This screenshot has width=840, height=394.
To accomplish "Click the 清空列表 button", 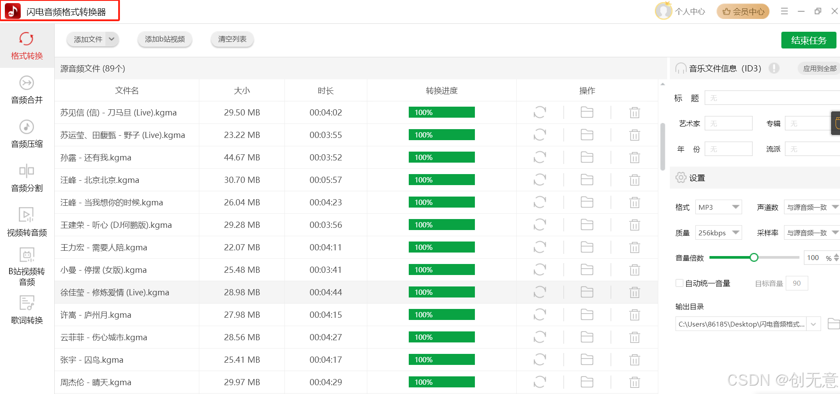I will click(232, 39).
